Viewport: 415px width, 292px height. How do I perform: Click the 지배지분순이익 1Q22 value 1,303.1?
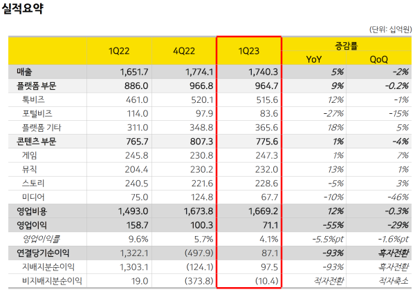tap(134, 267)
